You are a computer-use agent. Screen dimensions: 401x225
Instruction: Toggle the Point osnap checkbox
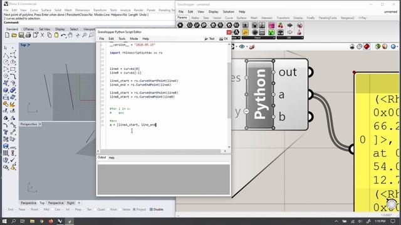[x=28, y=209]
